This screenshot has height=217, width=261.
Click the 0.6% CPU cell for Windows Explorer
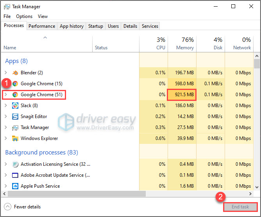(154, 138)
